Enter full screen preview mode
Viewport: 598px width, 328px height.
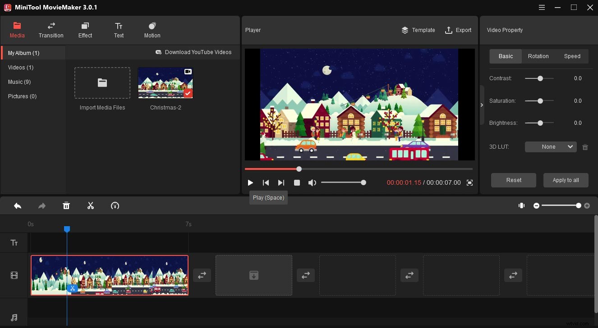[469, 182]
